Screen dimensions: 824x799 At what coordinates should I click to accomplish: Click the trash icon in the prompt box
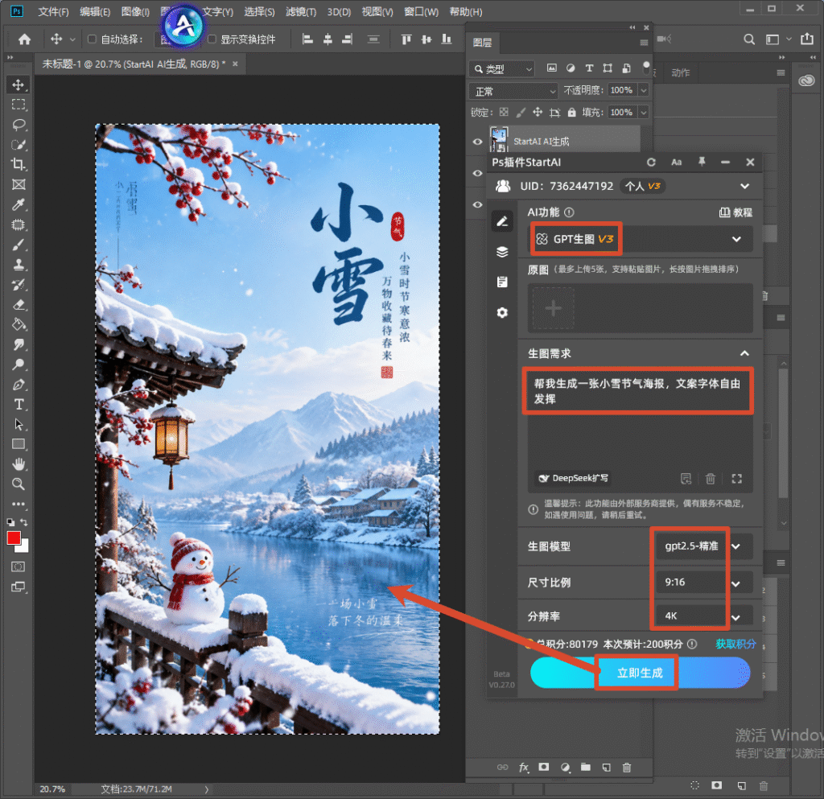tap(711, 479)
